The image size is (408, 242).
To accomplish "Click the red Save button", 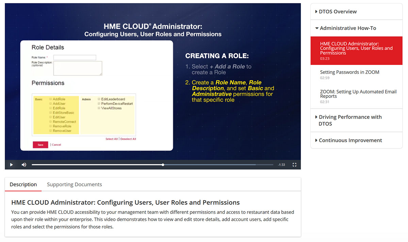I will click(x=40, y=145).
